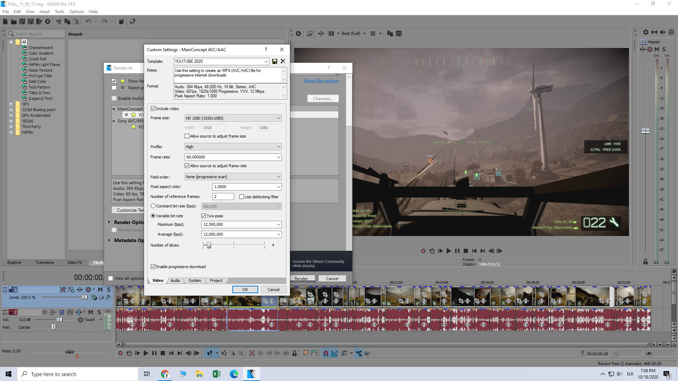Open the Pixel aspect ratio dropdown

(x=278, y=187)
